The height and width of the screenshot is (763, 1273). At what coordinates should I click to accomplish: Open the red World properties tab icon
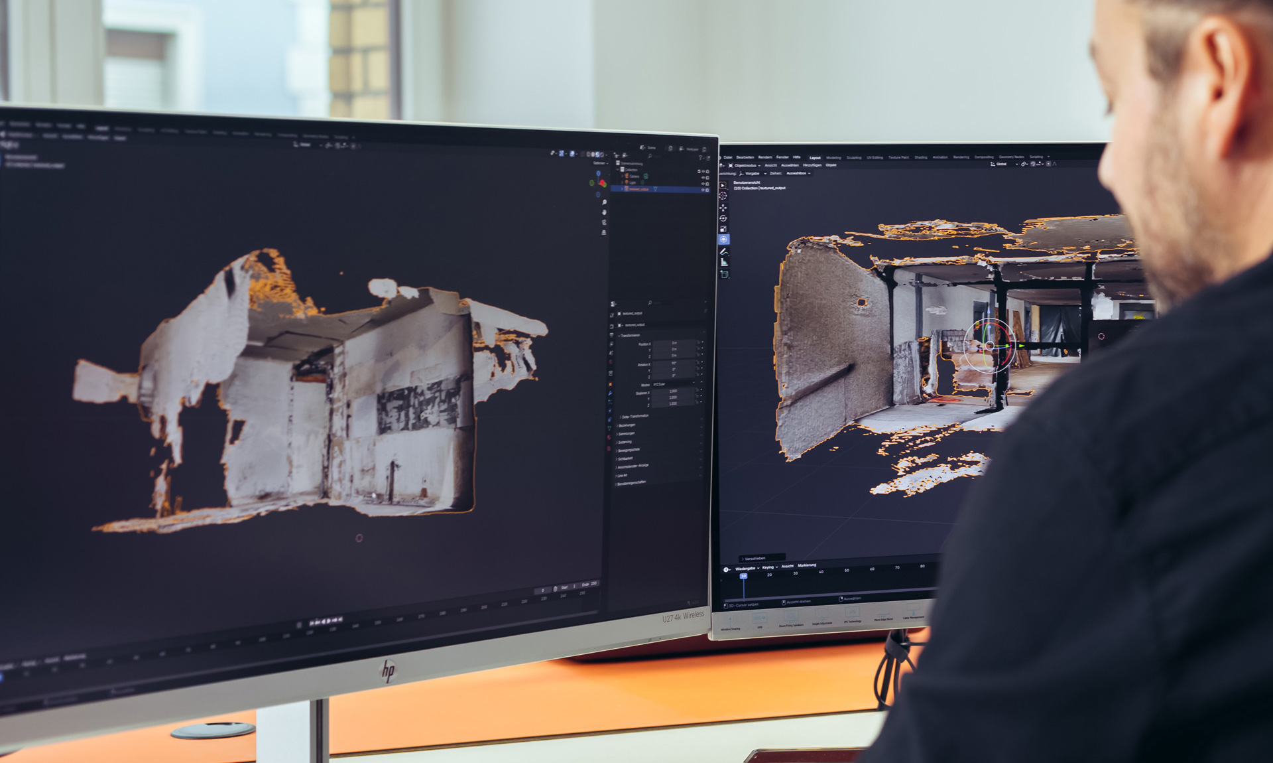(611, 362)
